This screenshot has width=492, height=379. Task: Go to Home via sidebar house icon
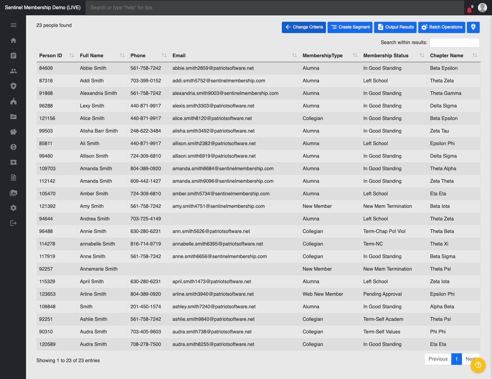coord(13,40)
